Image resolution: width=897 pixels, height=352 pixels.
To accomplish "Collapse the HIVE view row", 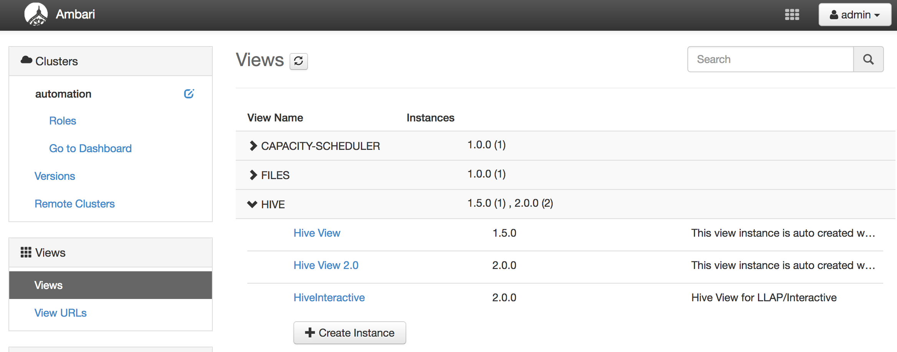I will tap(252, 204).
